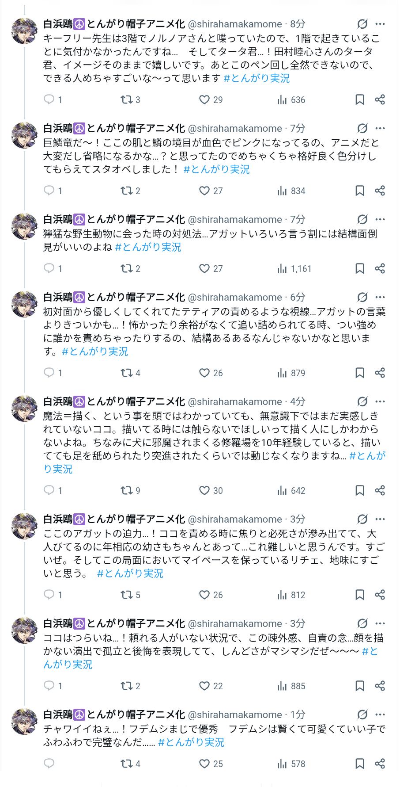This screenshot has width=400, height=787.
Task: Open @shirahamakamome handle on first tweet
Action: [x=235, y=24]
